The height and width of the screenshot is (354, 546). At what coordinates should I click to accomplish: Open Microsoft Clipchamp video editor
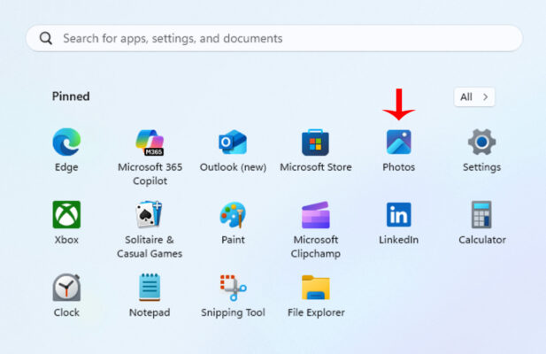[315, 215]
